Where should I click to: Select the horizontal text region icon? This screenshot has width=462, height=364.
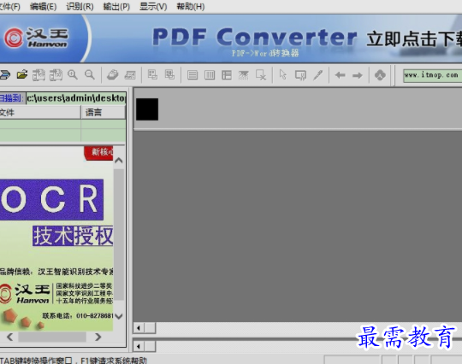tap(192, 75)
